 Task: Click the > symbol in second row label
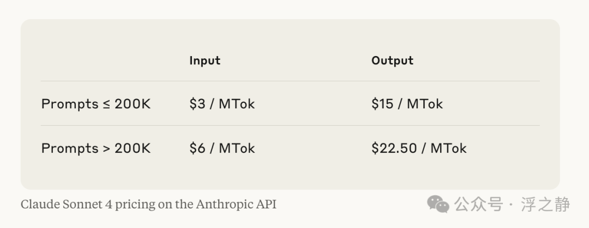click(106, 149)
